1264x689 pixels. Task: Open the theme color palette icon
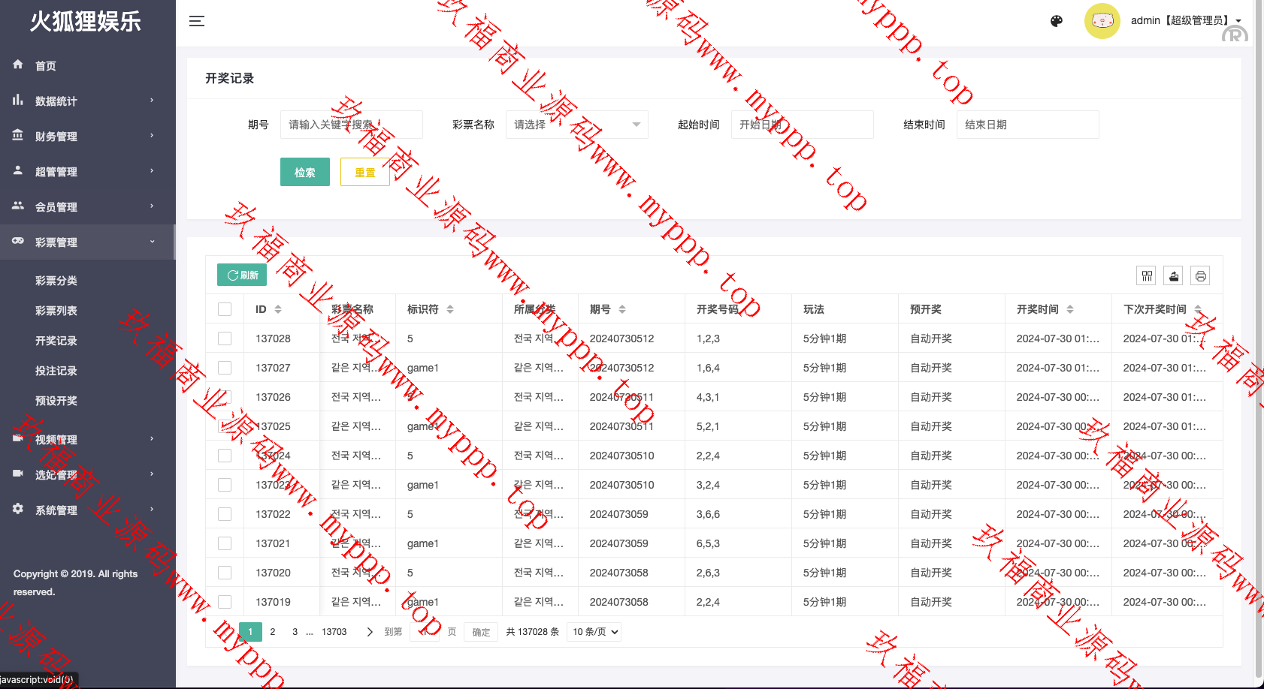click(1057, 21)
